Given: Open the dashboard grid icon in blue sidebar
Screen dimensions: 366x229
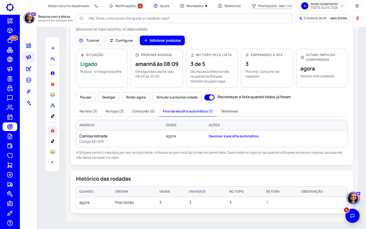Looking at the screenshot, I should [x=10, y=21].
